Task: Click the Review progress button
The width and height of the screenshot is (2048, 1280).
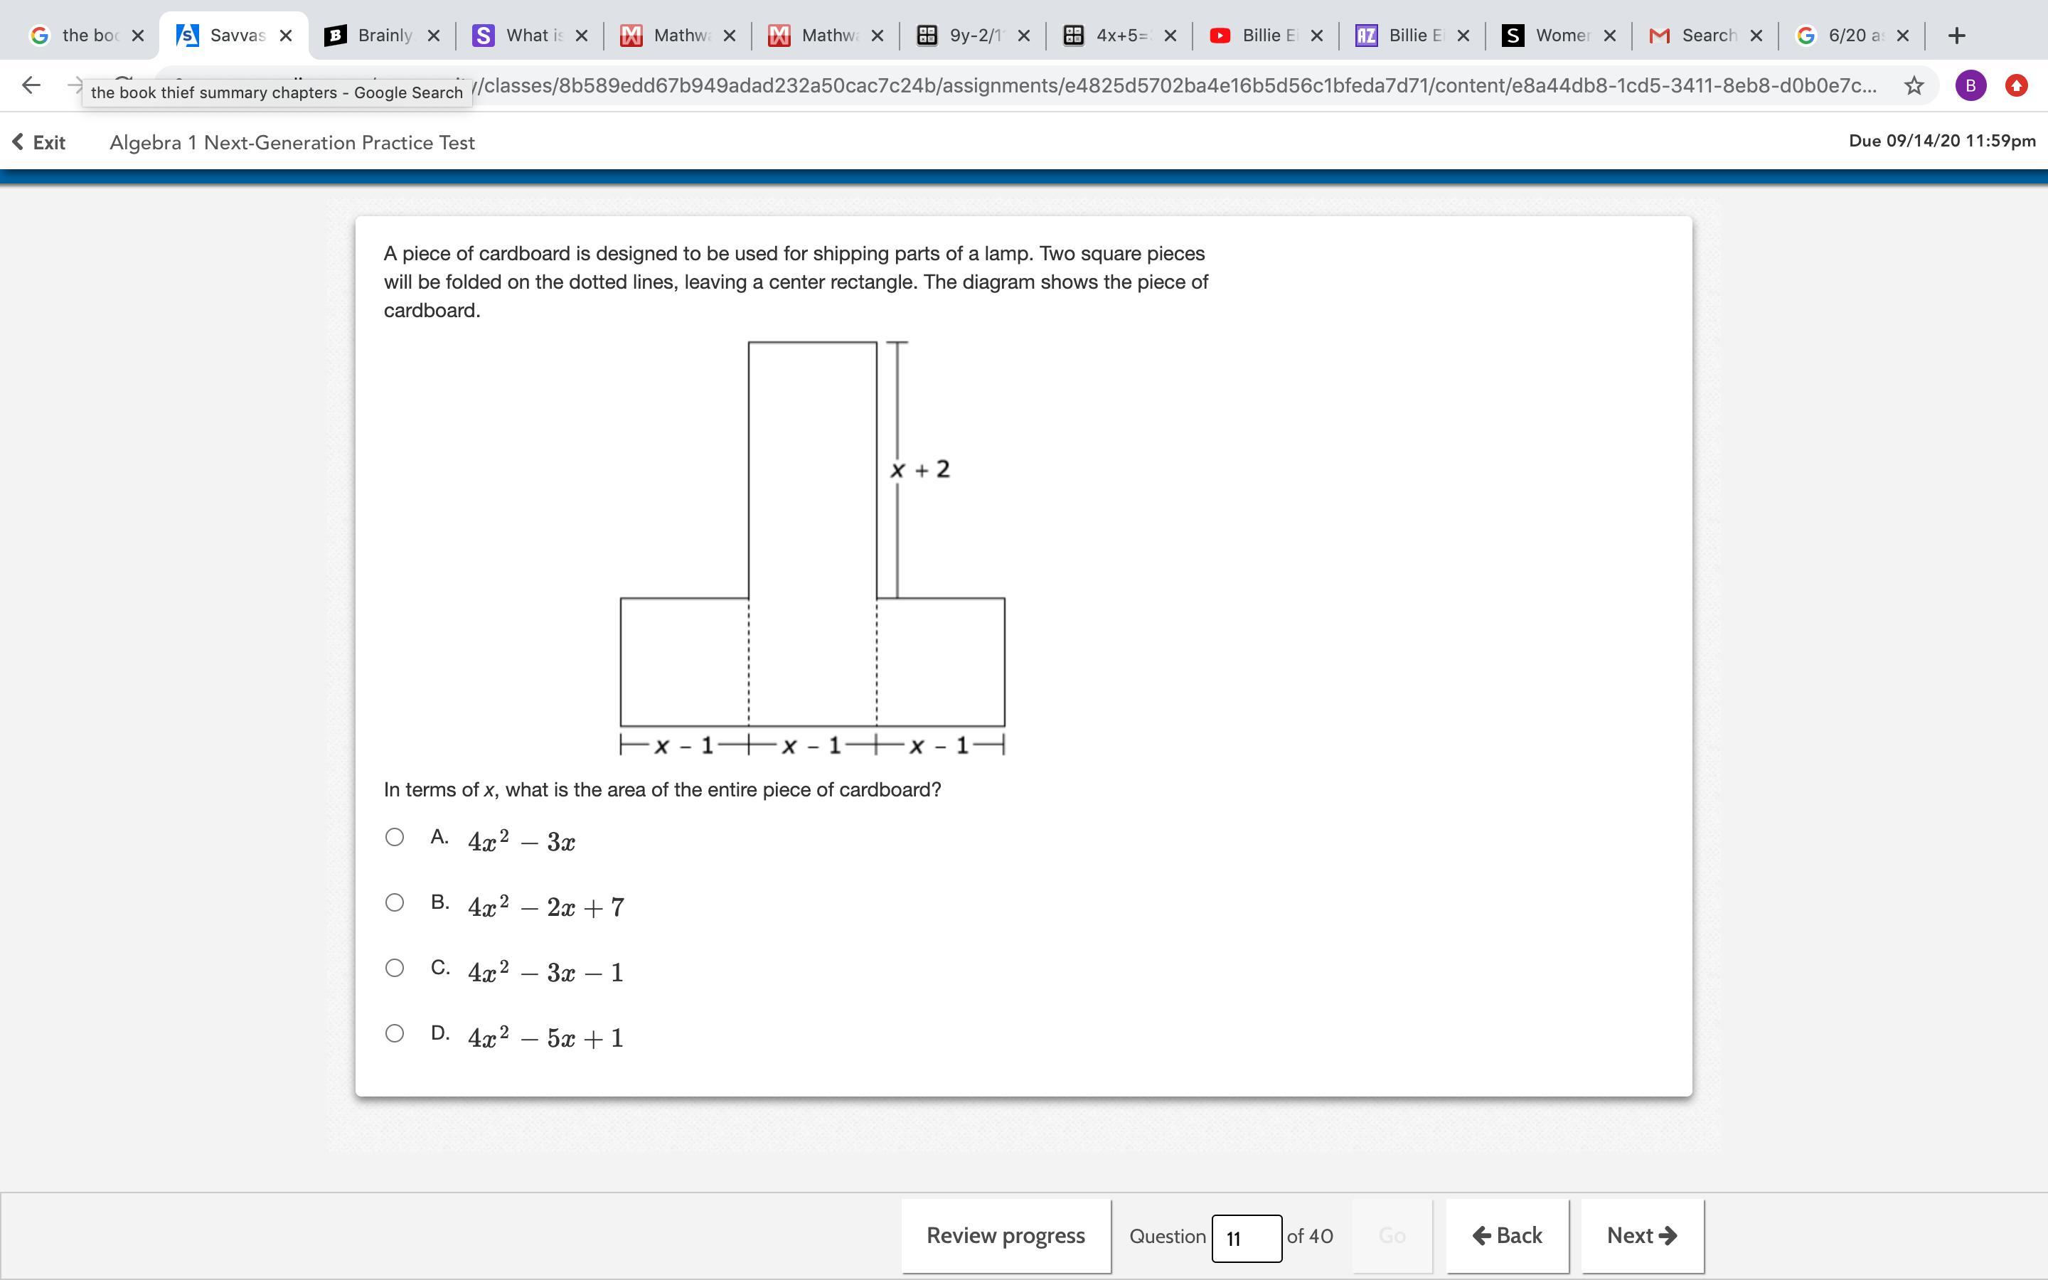Action: pos(1006,1236)
